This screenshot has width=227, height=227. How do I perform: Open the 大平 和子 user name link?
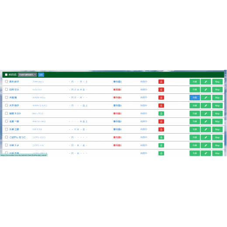pos(14,106)
